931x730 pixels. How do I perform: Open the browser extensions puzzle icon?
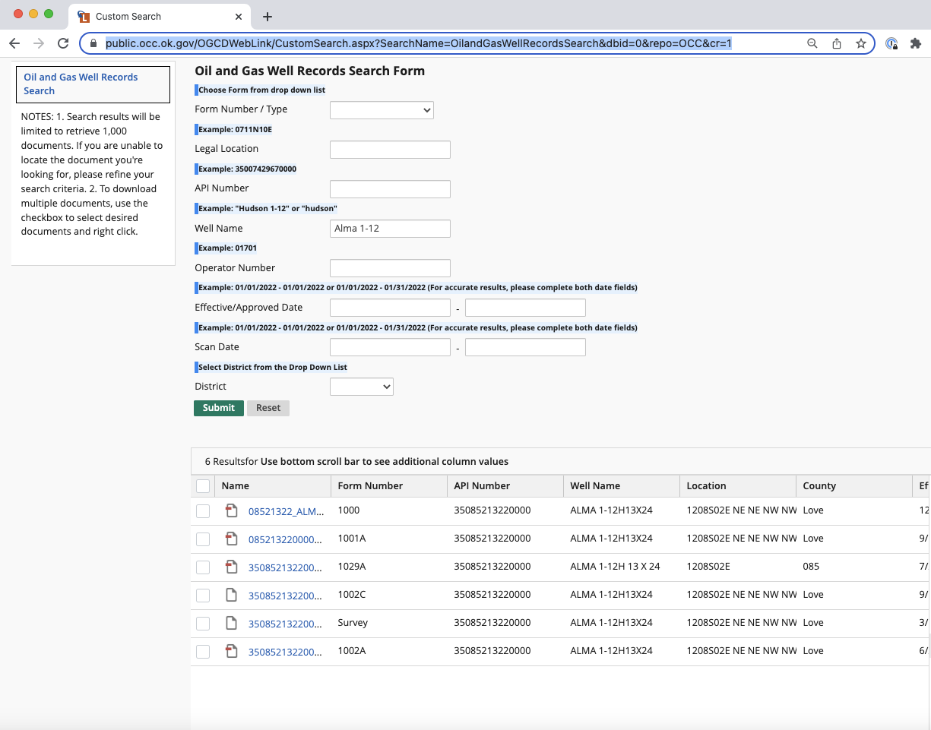pyautogui.click(x=916, y=43)
